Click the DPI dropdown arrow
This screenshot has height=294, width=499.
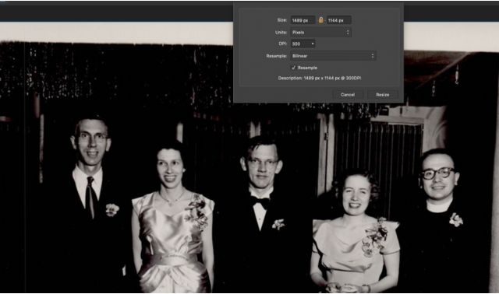pos(313,44)
